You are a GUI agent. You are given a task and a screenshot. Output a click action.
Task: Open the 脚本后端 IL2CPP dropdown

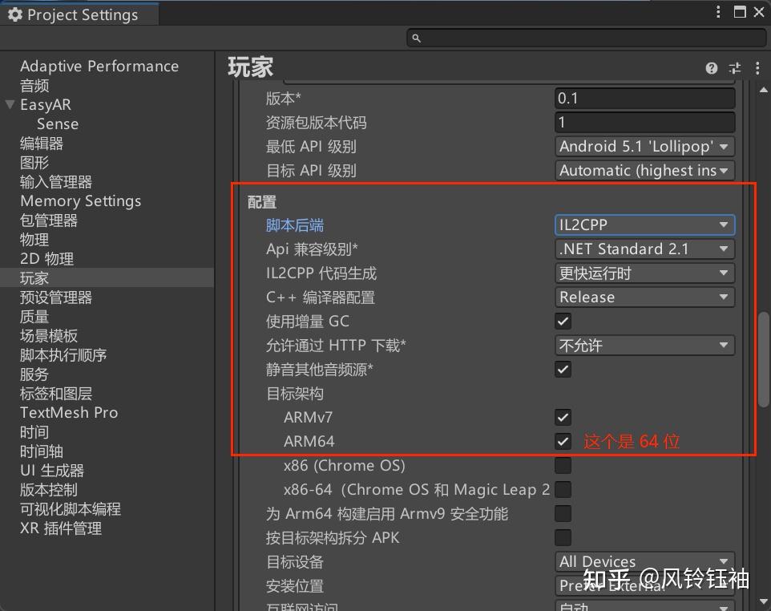(644, 225)
